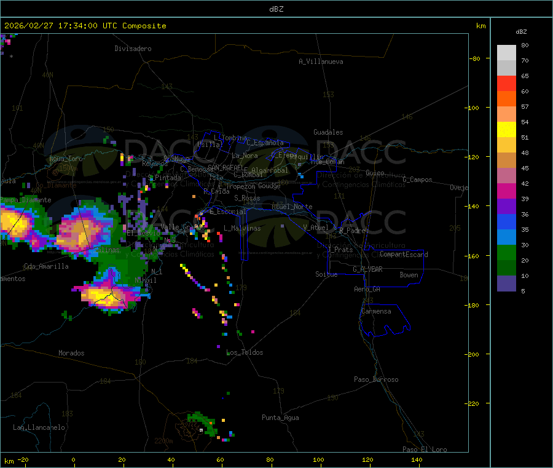
Task: Click the Carmensa map label
Action: [376, 311]
